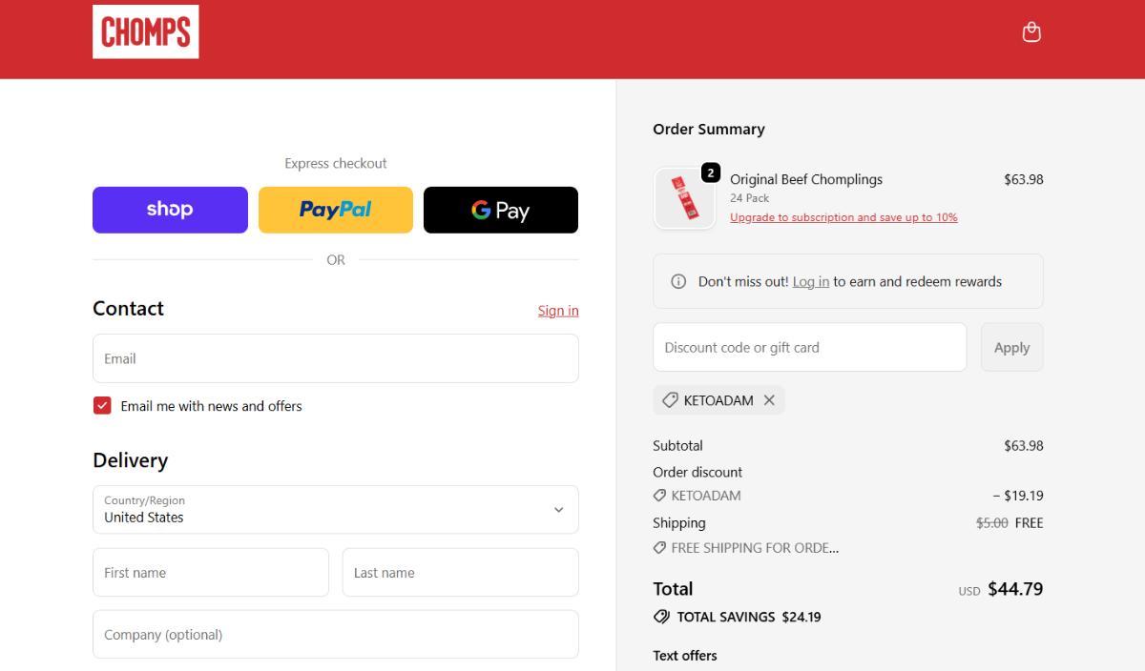Image resolution: width=1145 pixels, height=671 pixels.
Task: Pay with PayPal express checkout
Action: pos(336,210)
